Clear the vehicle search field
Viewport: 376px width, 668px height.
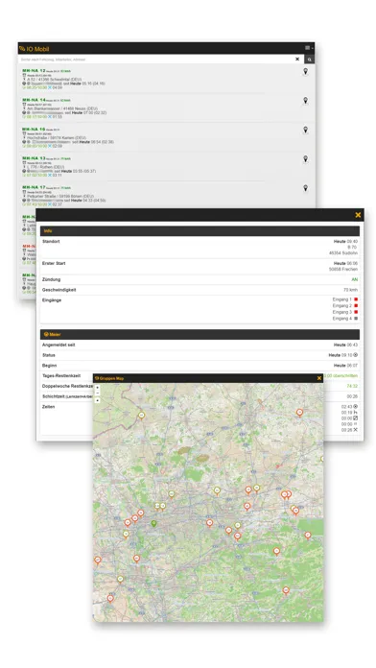point(297,60)
